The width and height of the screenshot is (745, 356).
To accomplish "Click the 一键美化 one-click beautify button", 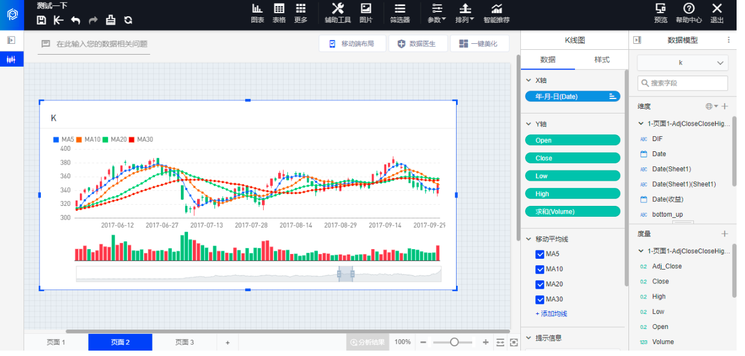I will coord(479,44).
